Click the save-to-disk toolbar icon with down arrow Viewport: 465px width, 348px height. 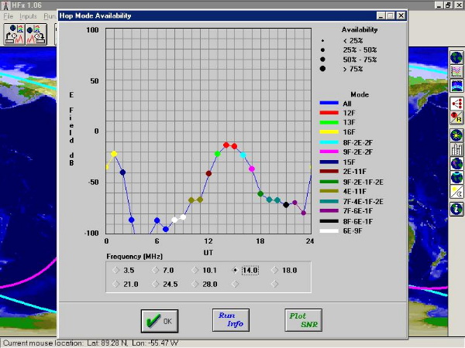(x=36, y=34)
